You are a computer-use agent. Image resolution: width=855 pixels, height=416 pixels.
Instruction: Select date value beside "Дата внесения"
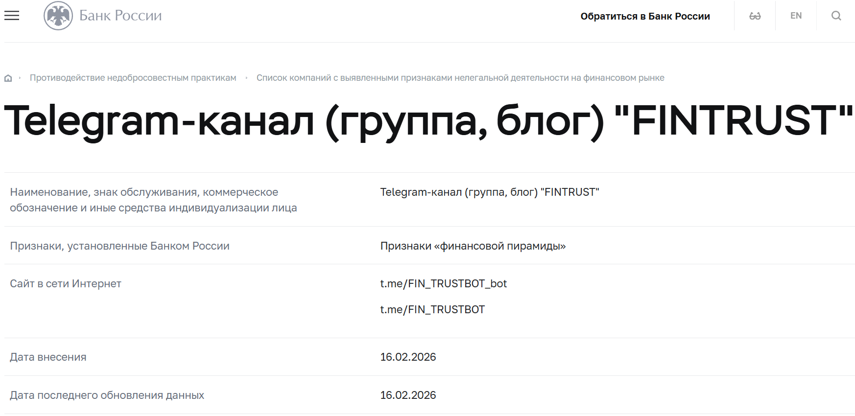pyautogui.click(x=408, y=357)
